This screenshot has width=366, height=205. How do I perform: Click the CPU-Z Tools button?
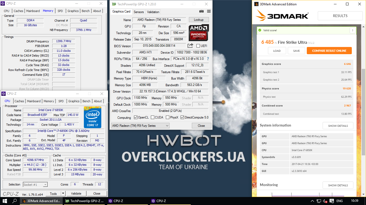[53, 194]
